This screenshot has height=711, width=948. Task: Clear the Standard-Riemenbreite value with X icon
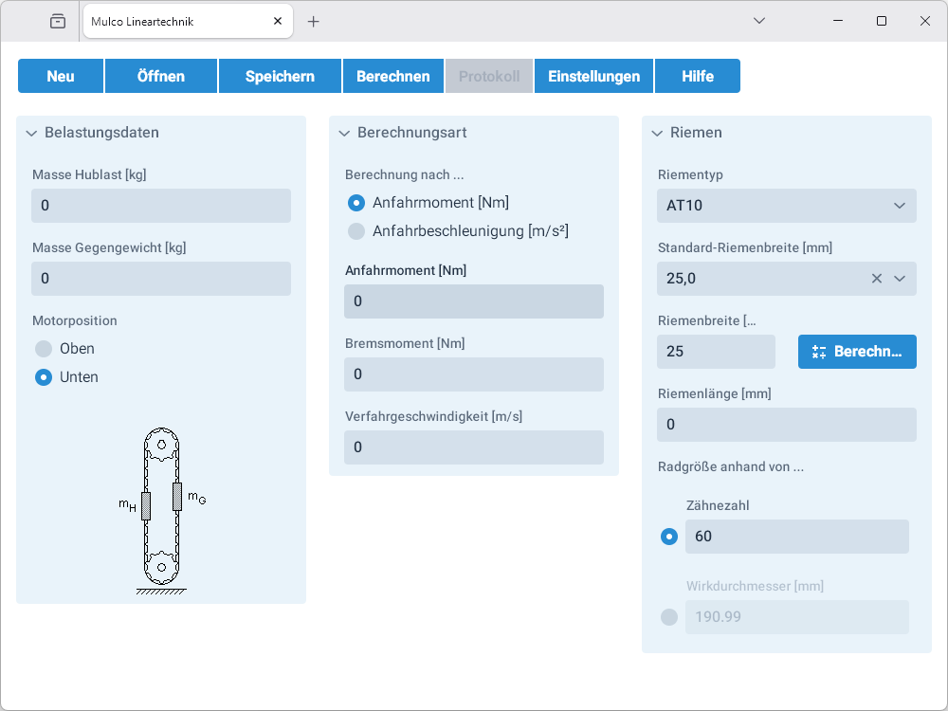(x=877, y=279)
